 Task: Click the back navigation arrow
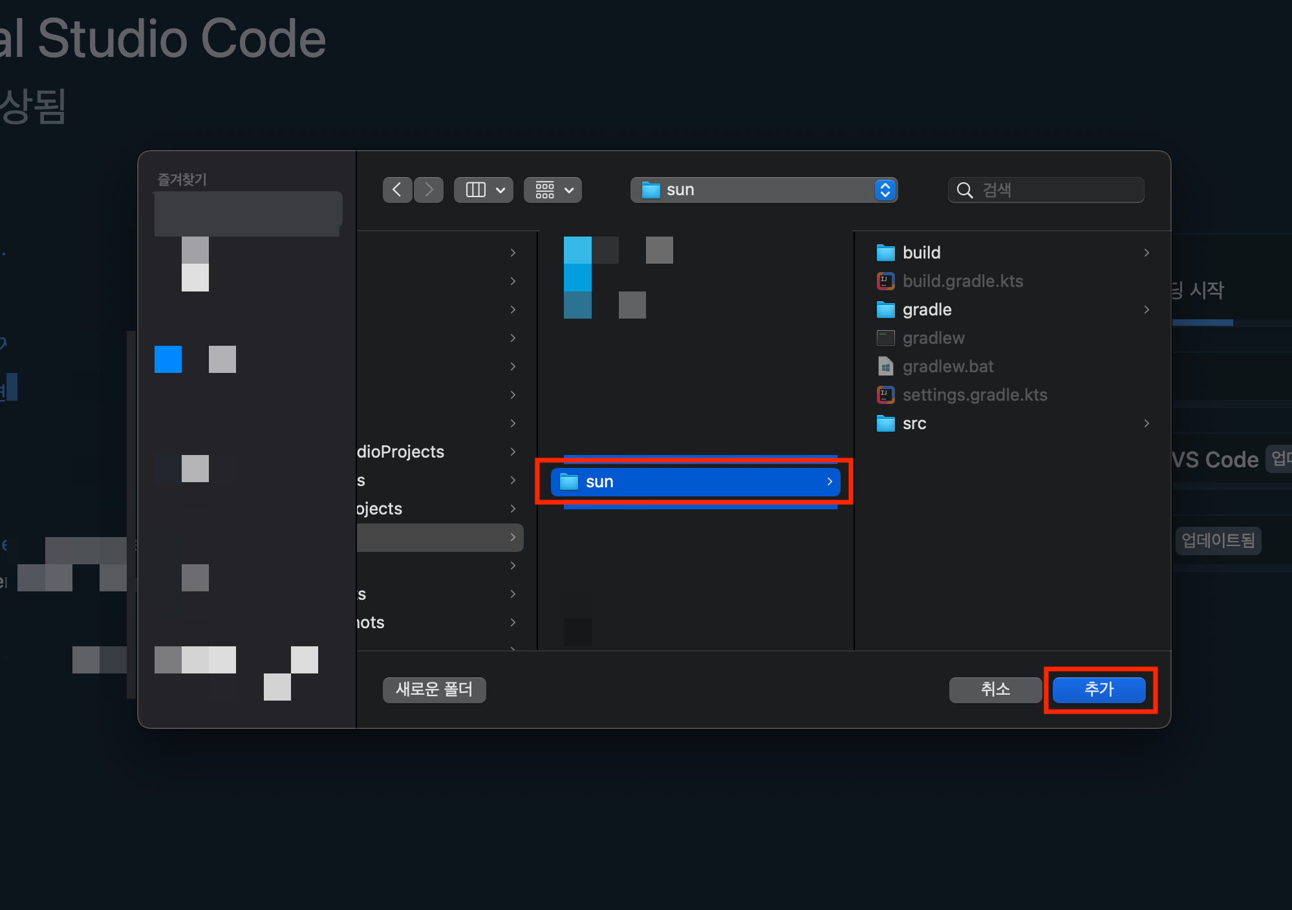(397, 190)
